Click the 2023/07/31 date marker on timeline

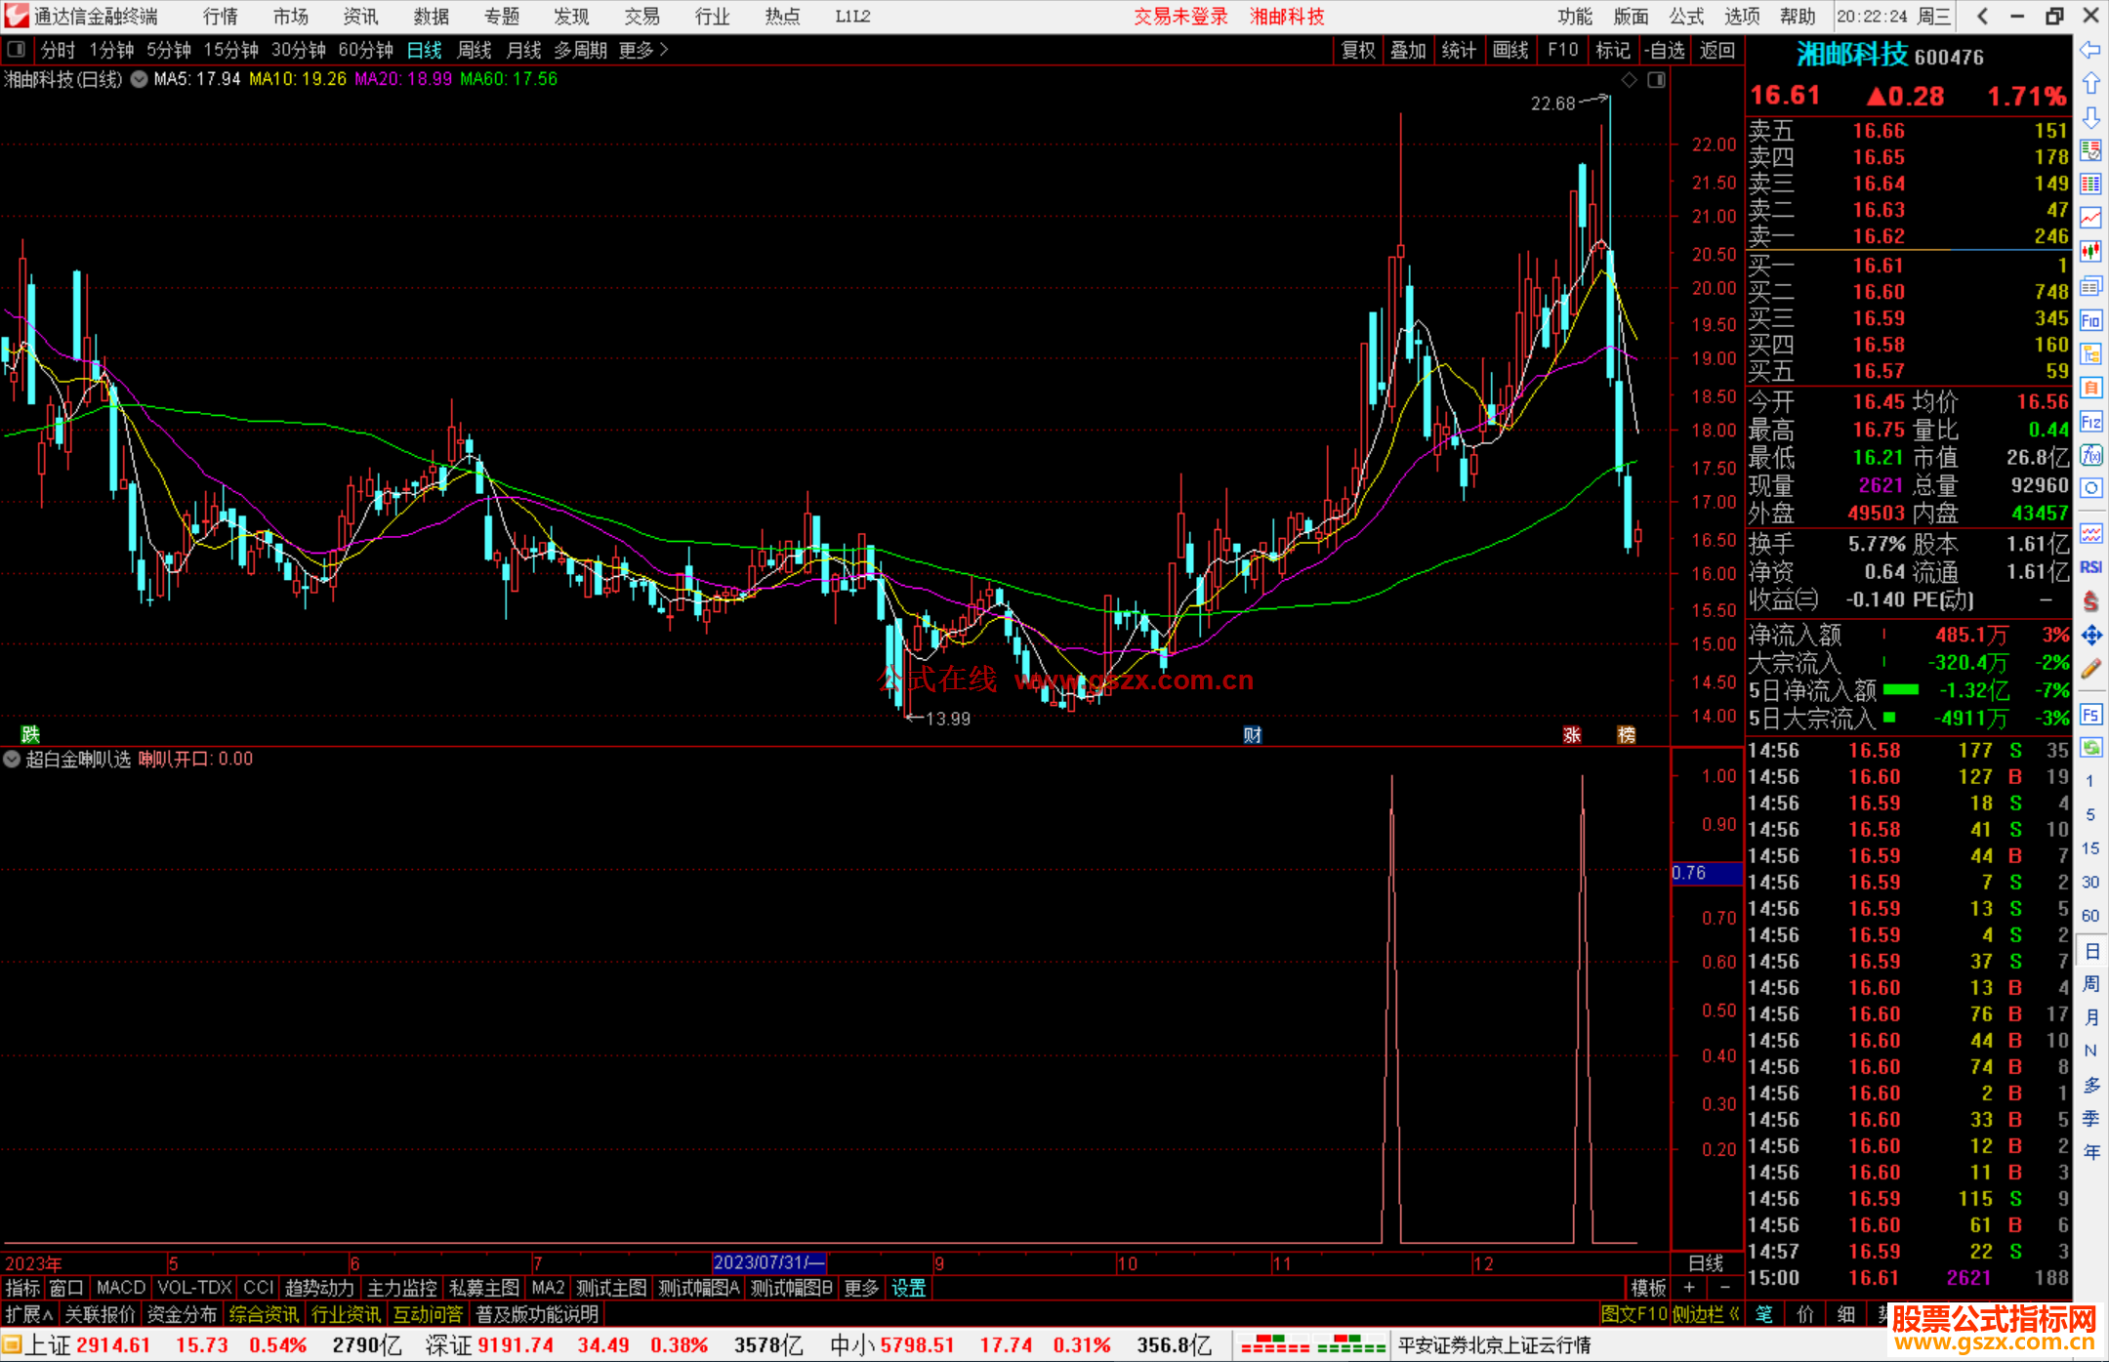769,1262
